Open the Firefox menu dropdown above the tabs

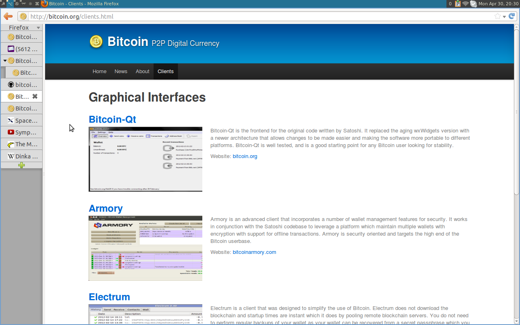click(21, 28)
